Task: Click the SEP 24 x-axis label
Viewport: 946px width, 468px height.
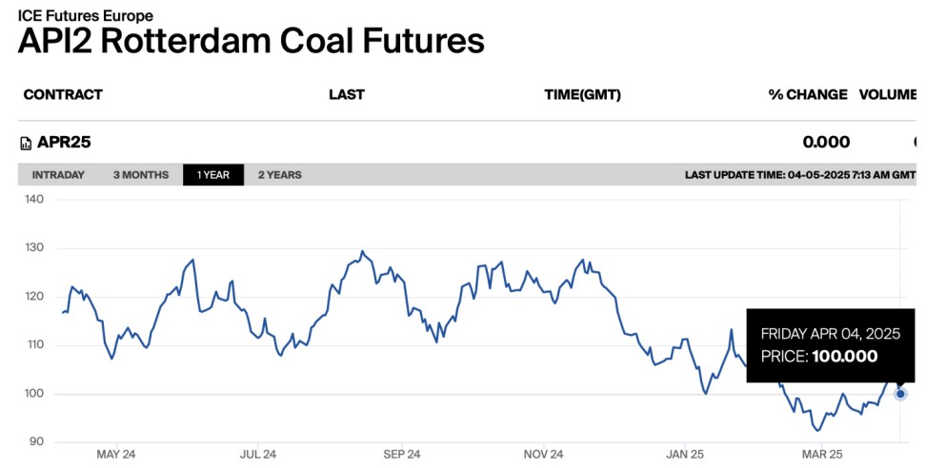Action: point(400,455)
